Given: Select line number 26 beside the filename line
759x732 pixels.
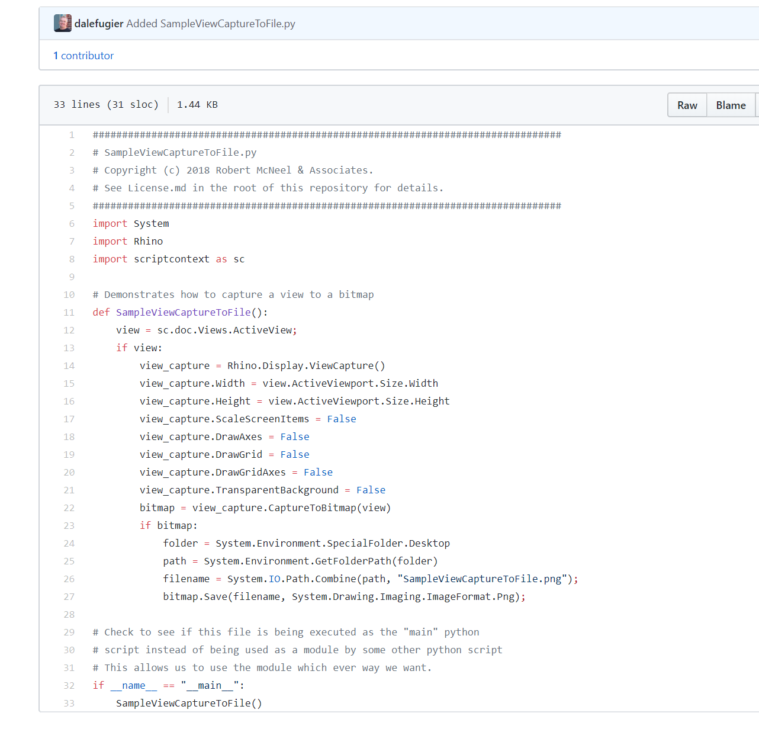Looking at the screenshot, I should 69,579.
